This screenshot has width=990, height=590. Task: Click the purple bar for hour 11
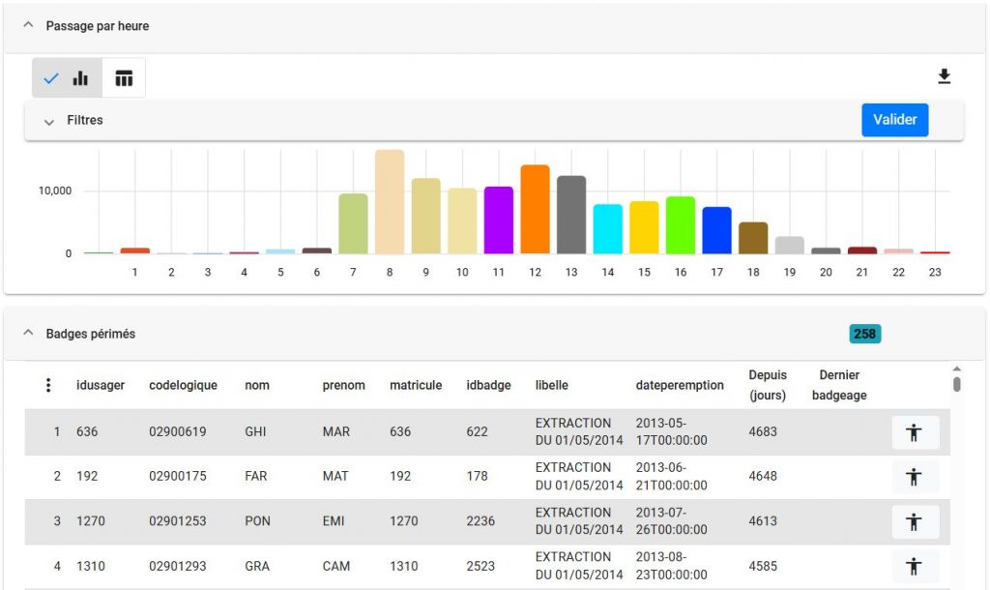pyautogui.click(x=498, y=221)
